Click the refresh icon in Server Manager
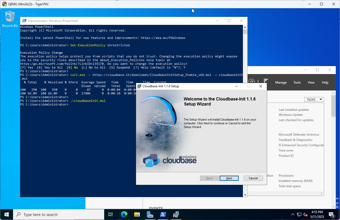Image resolution: width=340 pixels, height=220 pixels. (x=252, y=82)
